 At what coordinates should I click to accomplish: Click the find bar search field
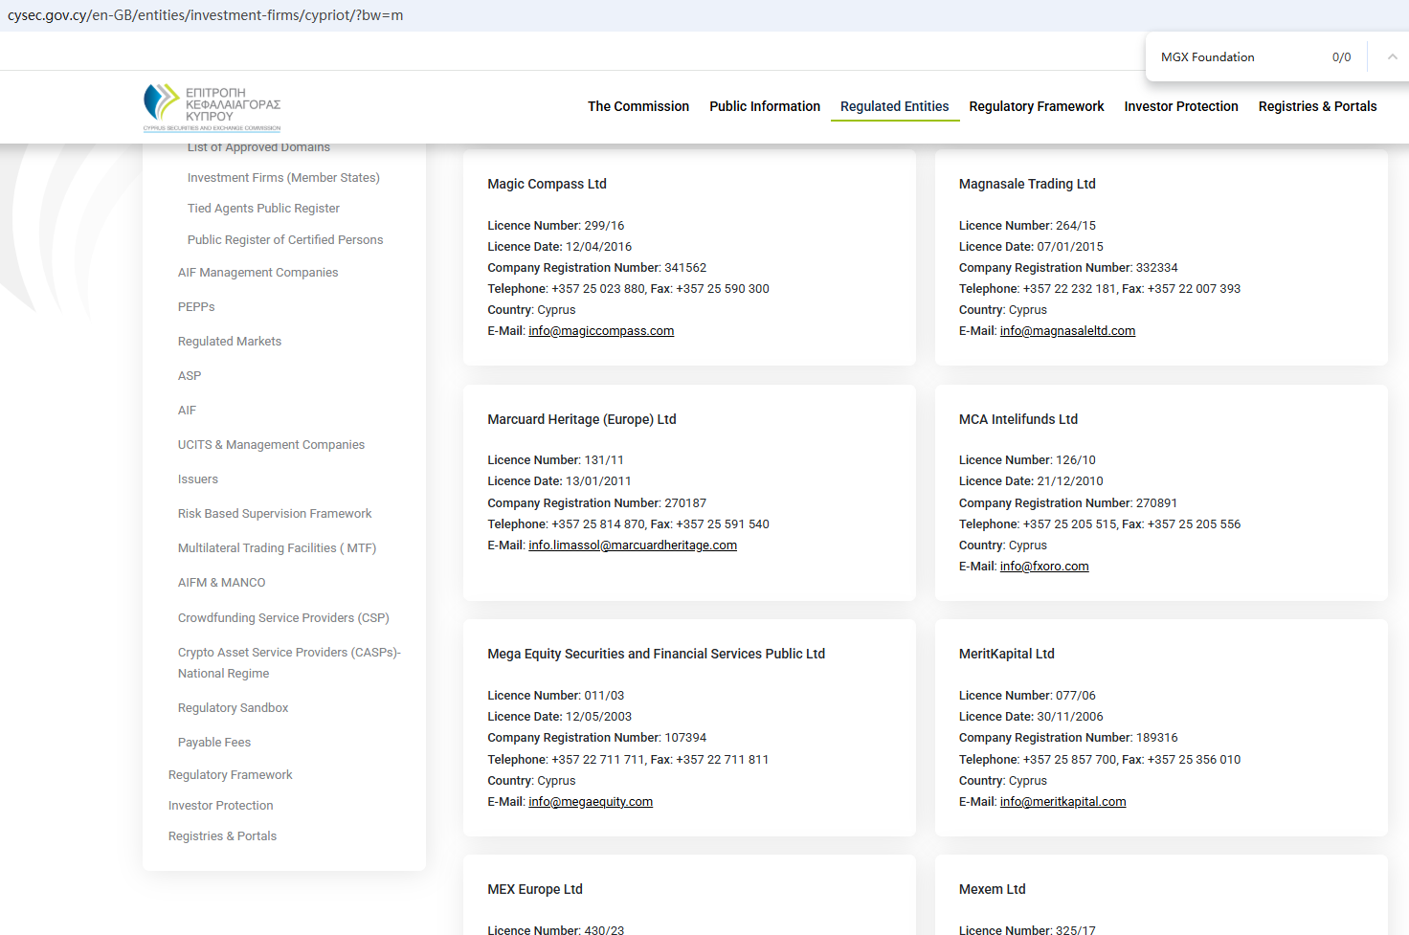coord(1235,57)
